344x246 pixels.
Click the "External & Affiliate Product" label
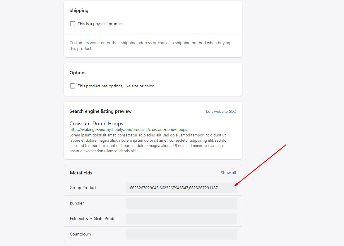(x=94, y=219)
